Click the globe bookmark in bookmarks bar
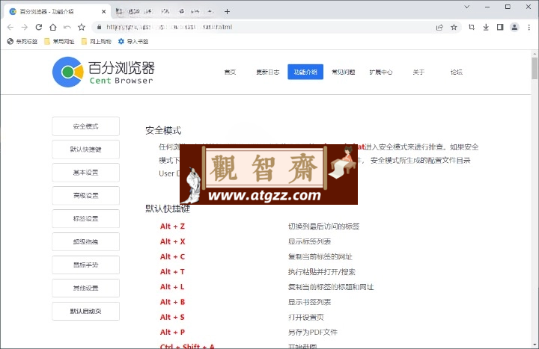Image resolution: width=539 pixels, height=349 pixels. 22,42
